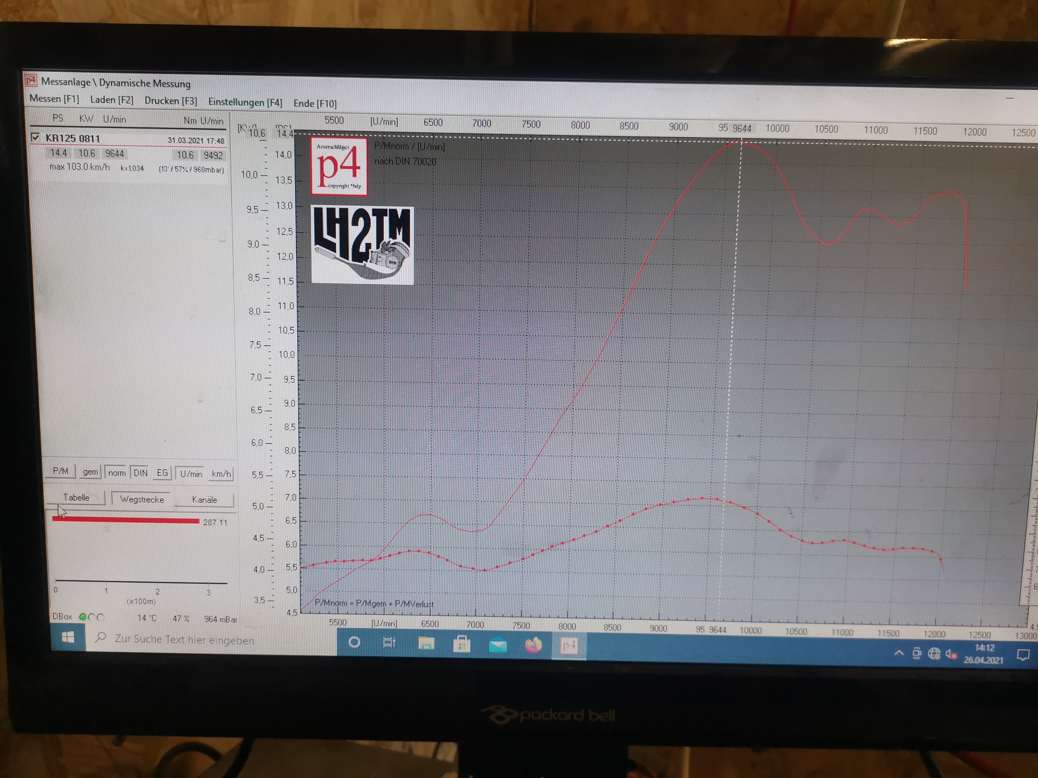The image size is (1038, 778).
Task: Toggle the norm curve button
Action: point(117,473)
